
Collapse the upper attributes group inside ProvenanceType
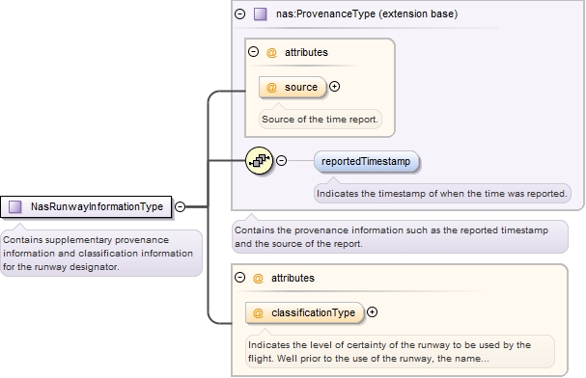click(x=253, y=51)
